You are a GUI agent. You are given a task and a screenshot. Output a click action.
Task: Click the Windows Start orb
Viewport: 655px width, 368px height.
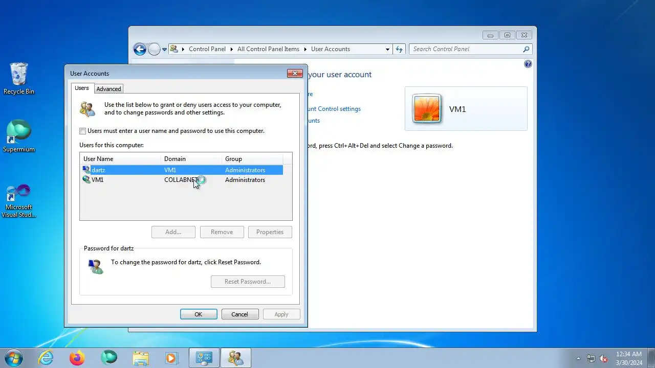click(x=14, y=358)
